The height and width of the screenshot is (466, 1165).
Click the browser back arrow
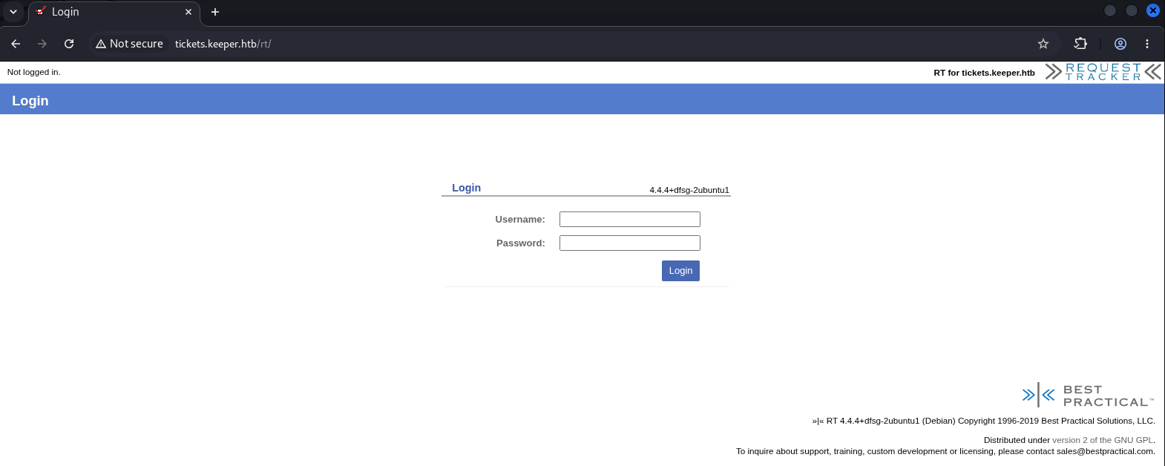coord(16,44)
